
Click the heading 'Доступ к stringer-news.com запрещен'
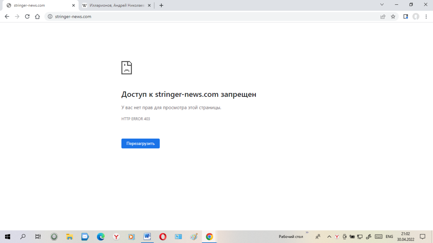tap(189, 94)
